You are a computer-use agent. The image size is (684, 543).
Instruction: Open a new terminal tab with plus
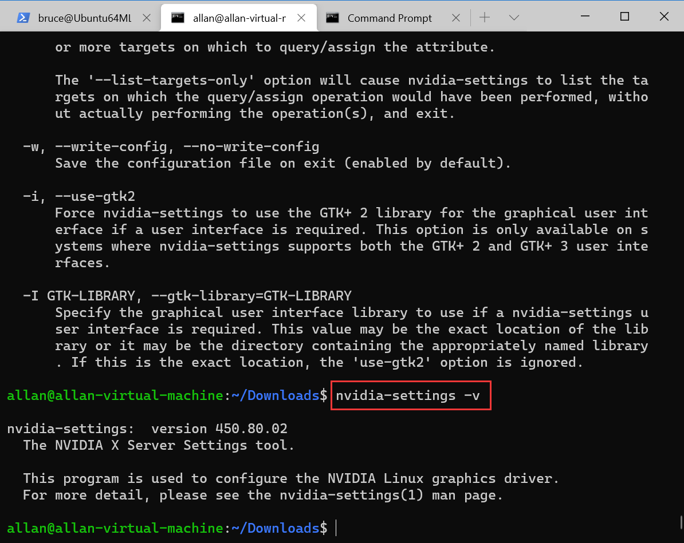[485, 17]
